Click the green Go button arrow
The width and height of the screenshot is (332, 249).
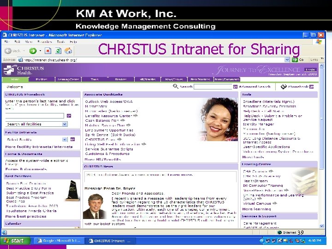click(295, 59)
